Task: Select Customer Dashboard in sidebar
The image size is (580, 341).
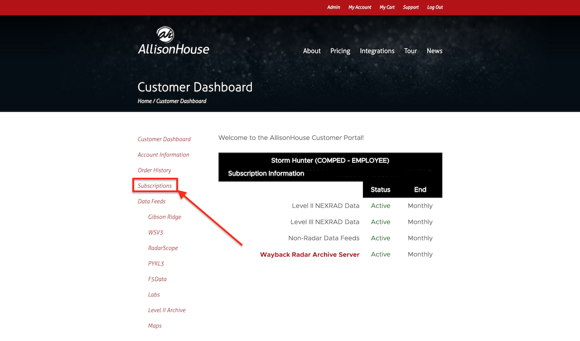Action: tap(164, 139)
